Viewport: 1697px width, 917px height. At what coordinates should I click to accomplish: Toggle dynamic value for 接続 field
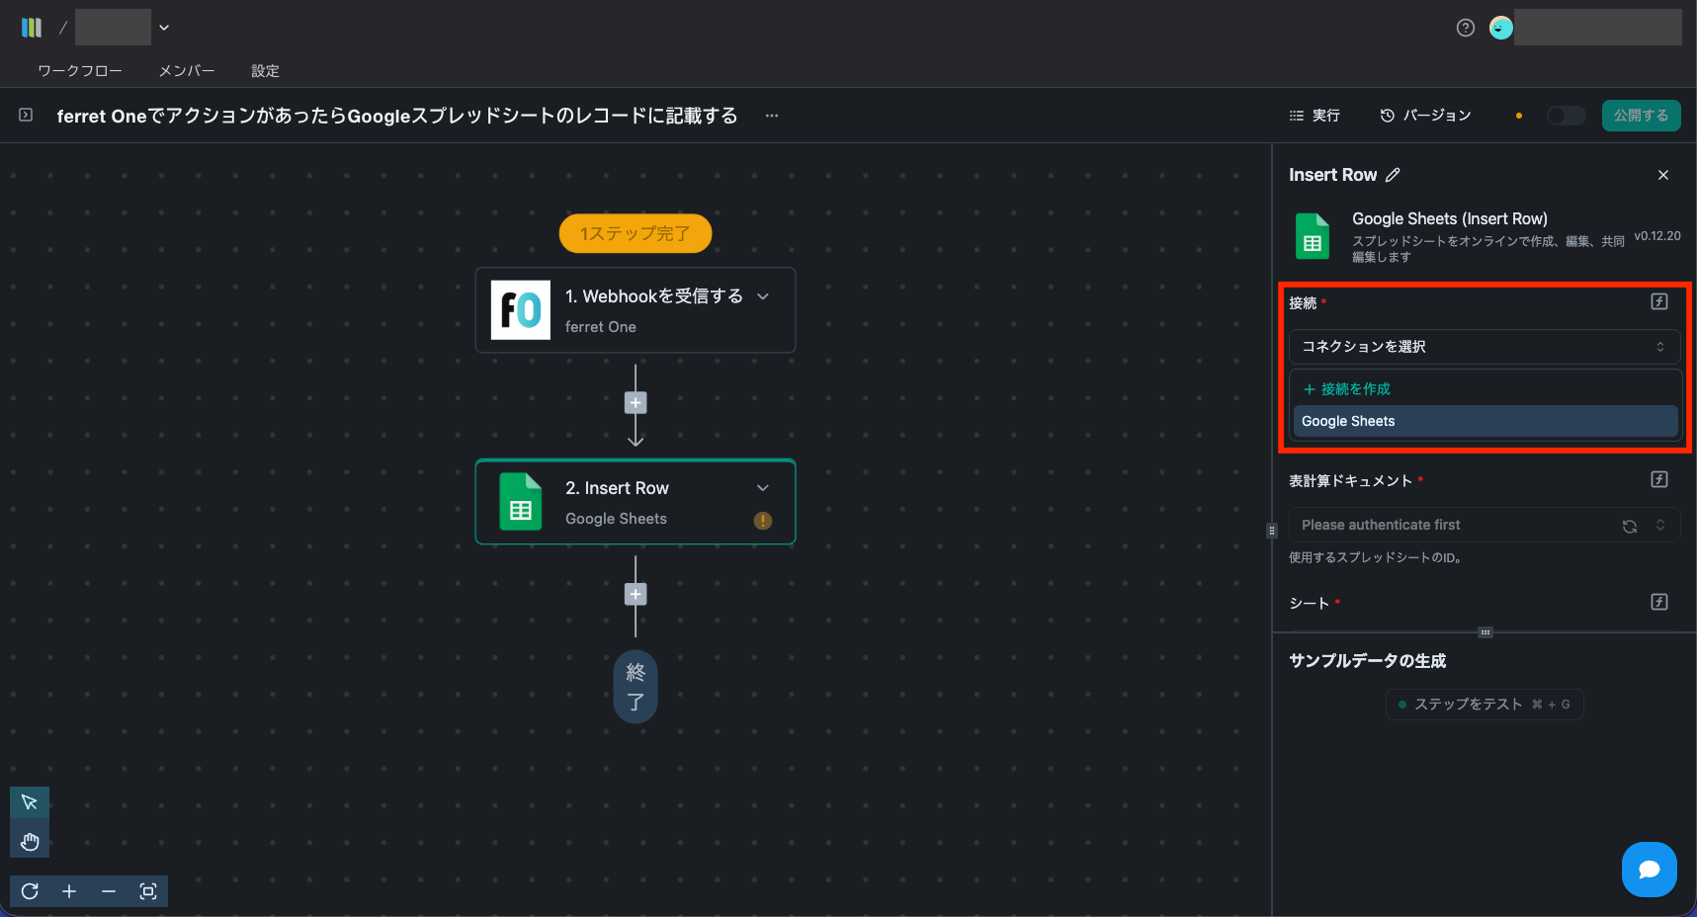click(x=1659, y=301)
